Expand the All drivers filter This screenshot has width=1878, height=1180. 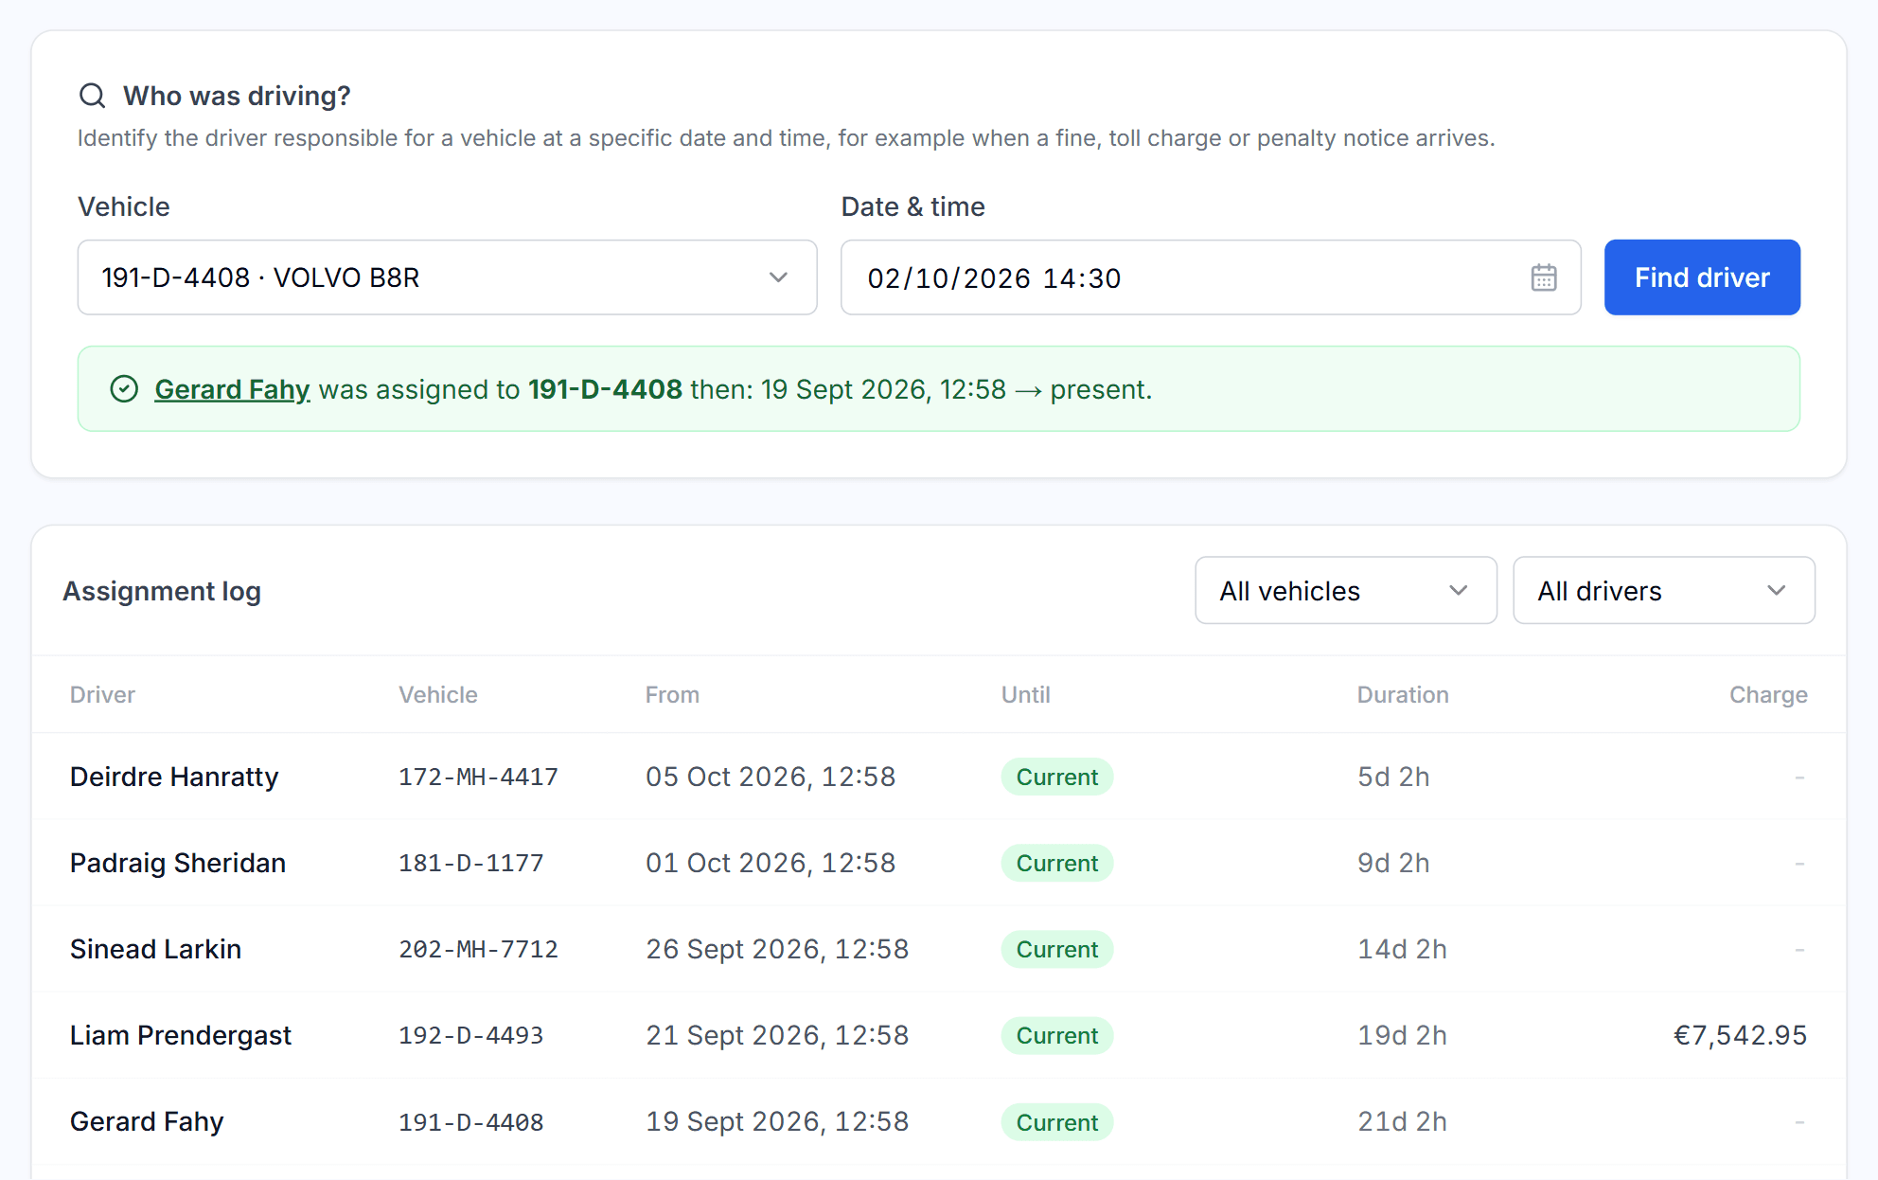click(1663, 590)
